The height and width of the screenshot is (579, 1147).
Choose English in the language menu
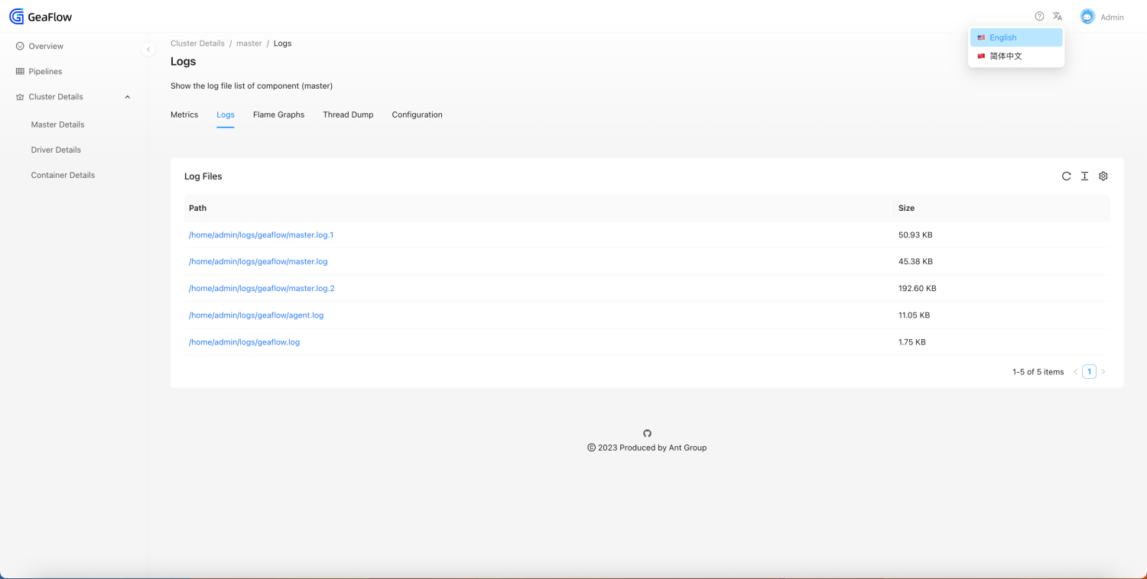[x=1002, y=37]
